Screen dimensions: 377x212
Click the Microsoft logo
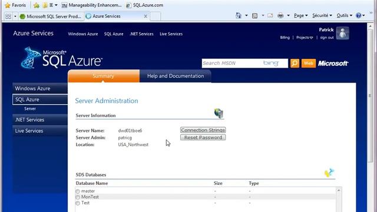coord(333,64)
